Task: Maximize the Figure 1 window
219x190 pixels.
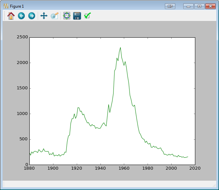Action: pyautogui.click(x=199, y=6)
